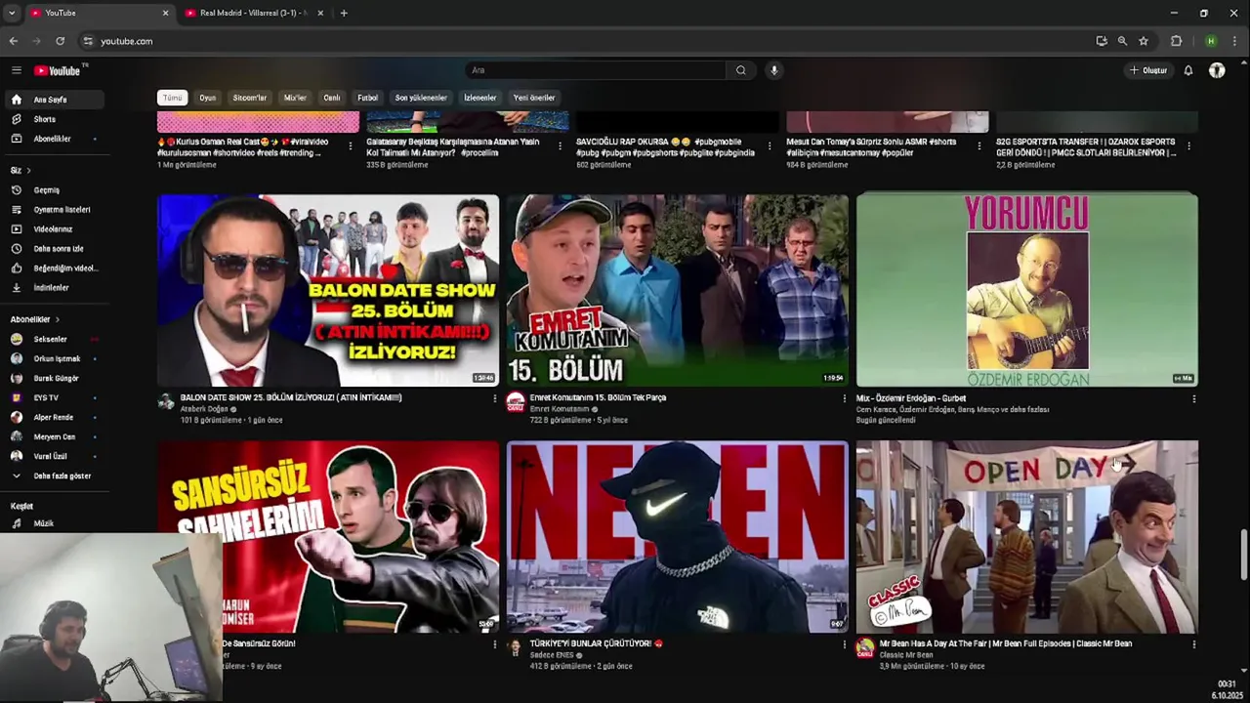Play Balon Date Show 25. Bölüm thumbnail
The height and width of the screenshot is (703, 1250).
328,290
